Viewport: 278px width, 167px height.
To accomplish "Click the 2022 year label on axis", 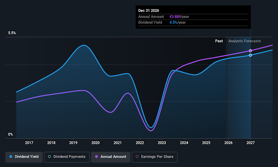I will pos(140,143).
